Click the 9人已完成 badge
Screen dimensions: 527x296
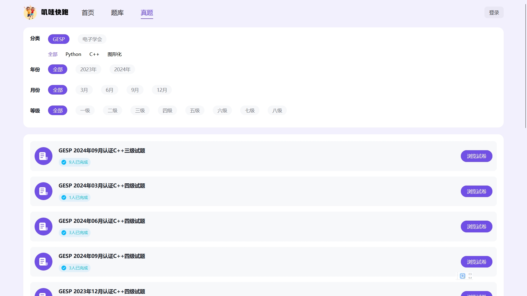point(75,162)
